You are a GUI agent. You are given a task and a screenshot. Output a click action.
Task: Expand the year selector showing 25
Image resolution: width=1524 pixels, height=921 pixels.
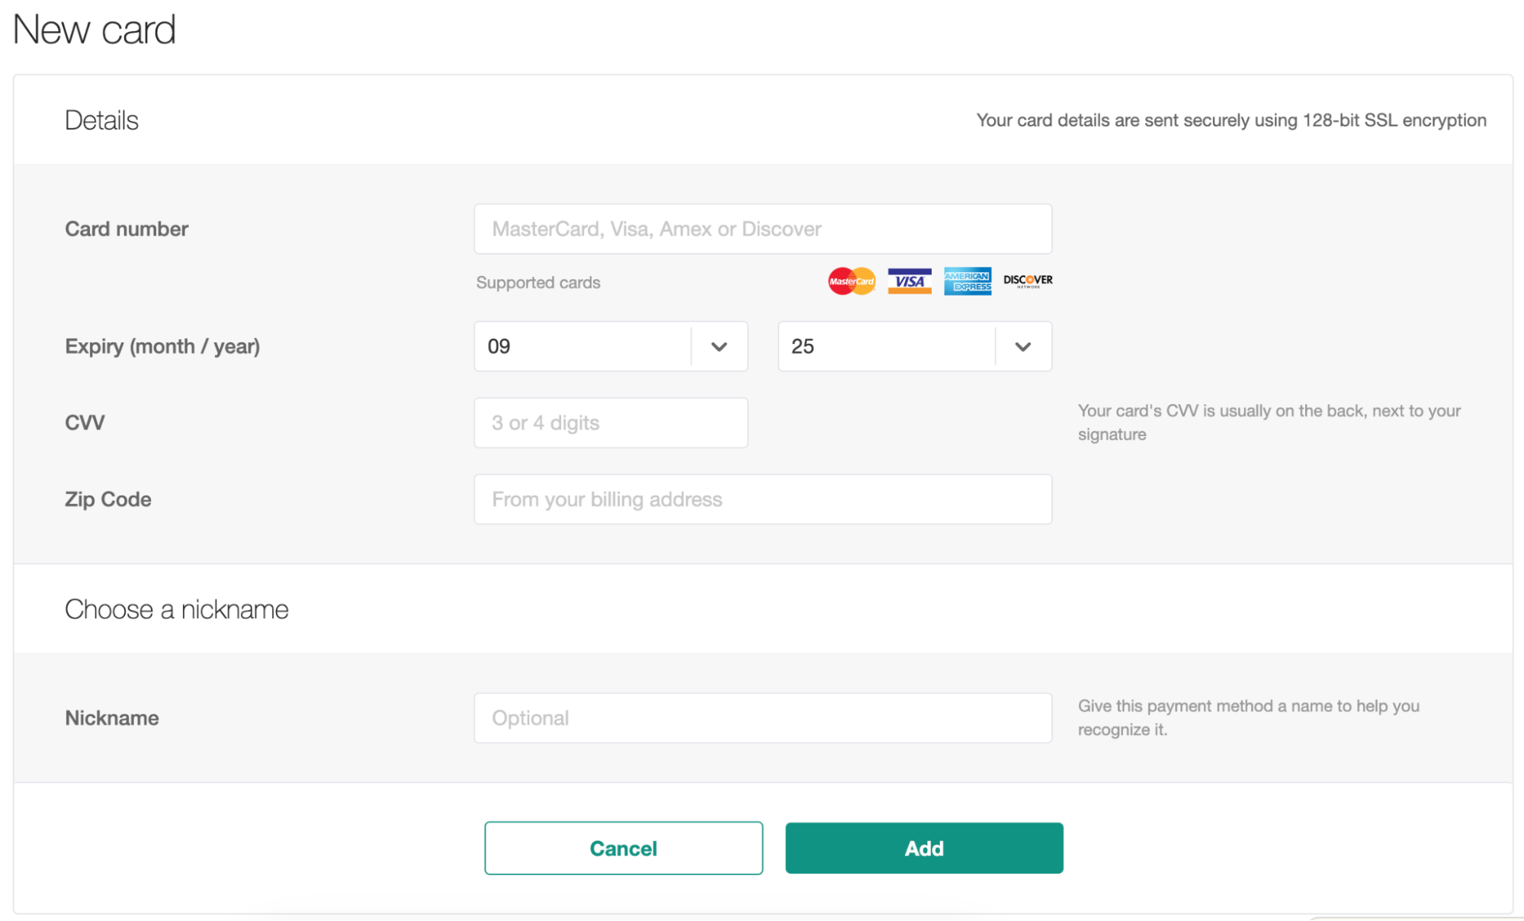coord(913,346)
